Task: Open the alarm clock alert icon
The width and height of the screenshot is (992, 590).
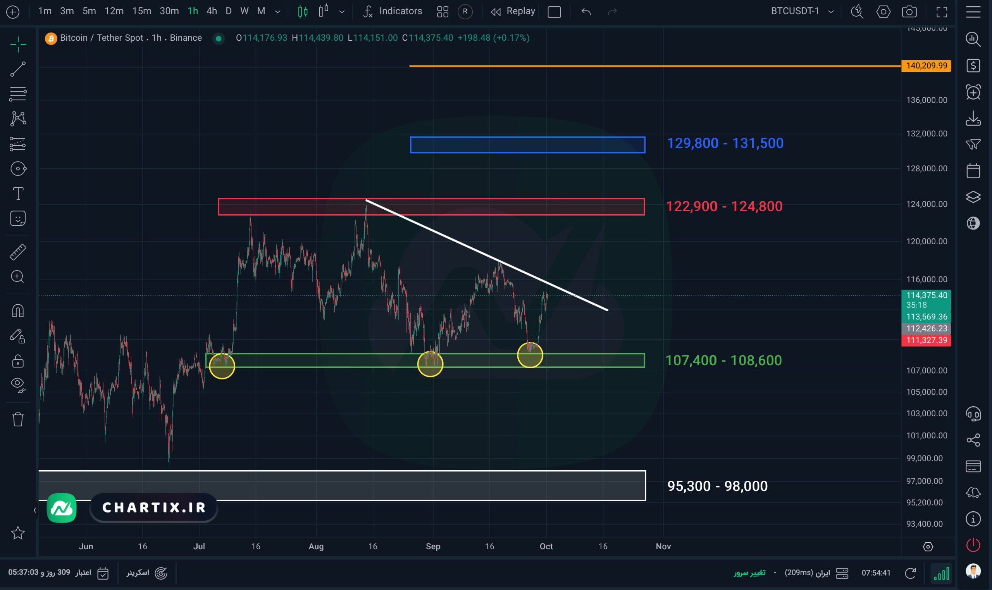Action: pyautogui.click(x=973, y=92)
